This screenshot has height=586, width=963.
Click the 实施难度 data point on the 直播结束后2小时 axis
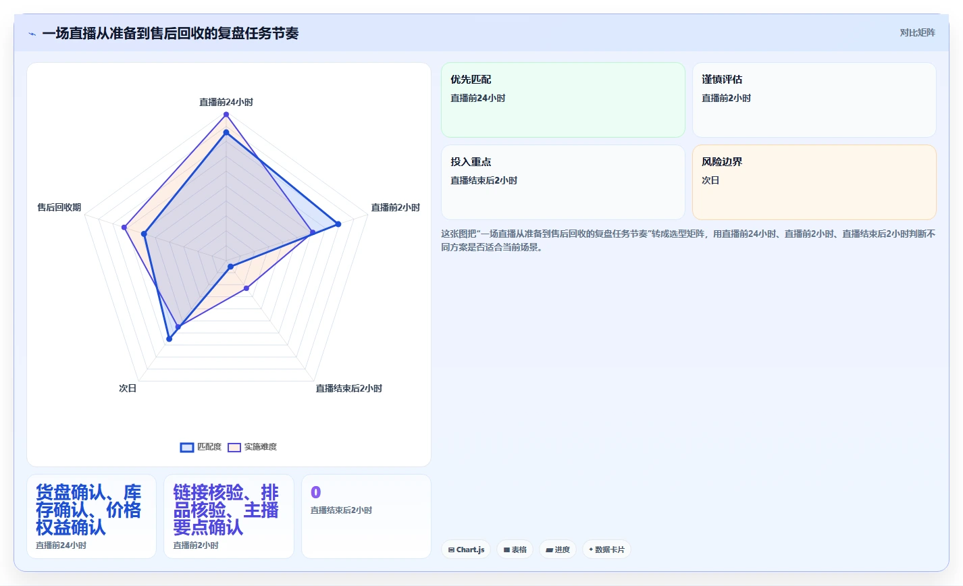(x=246, y=288)
